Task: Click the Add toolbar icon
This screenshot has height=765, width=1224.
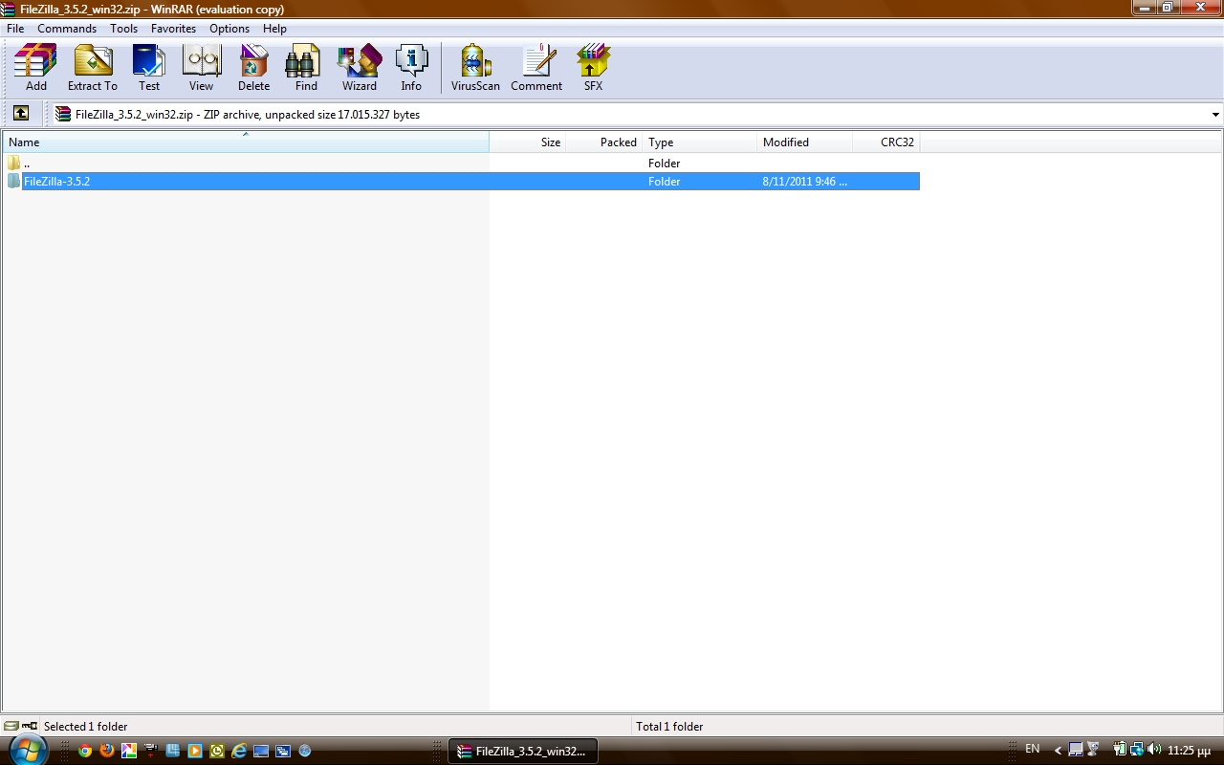Action: pos(35,67)
